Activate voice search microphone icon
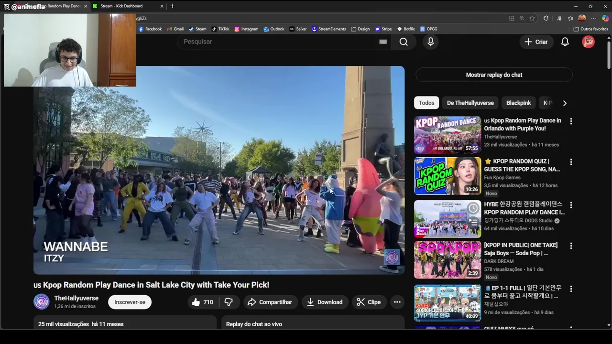This screenshot has width=612, height=344. tap(431, 42)
